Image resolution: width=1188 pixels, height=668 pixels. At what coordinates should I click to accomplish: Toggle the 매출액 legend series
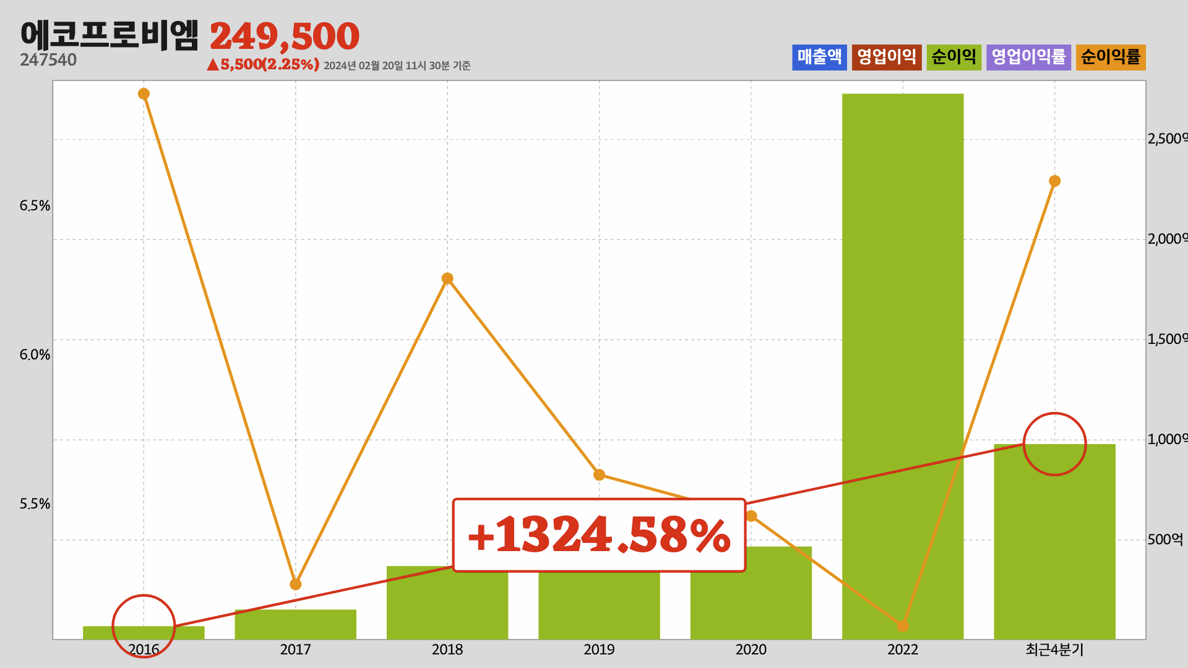coord(819,57)
